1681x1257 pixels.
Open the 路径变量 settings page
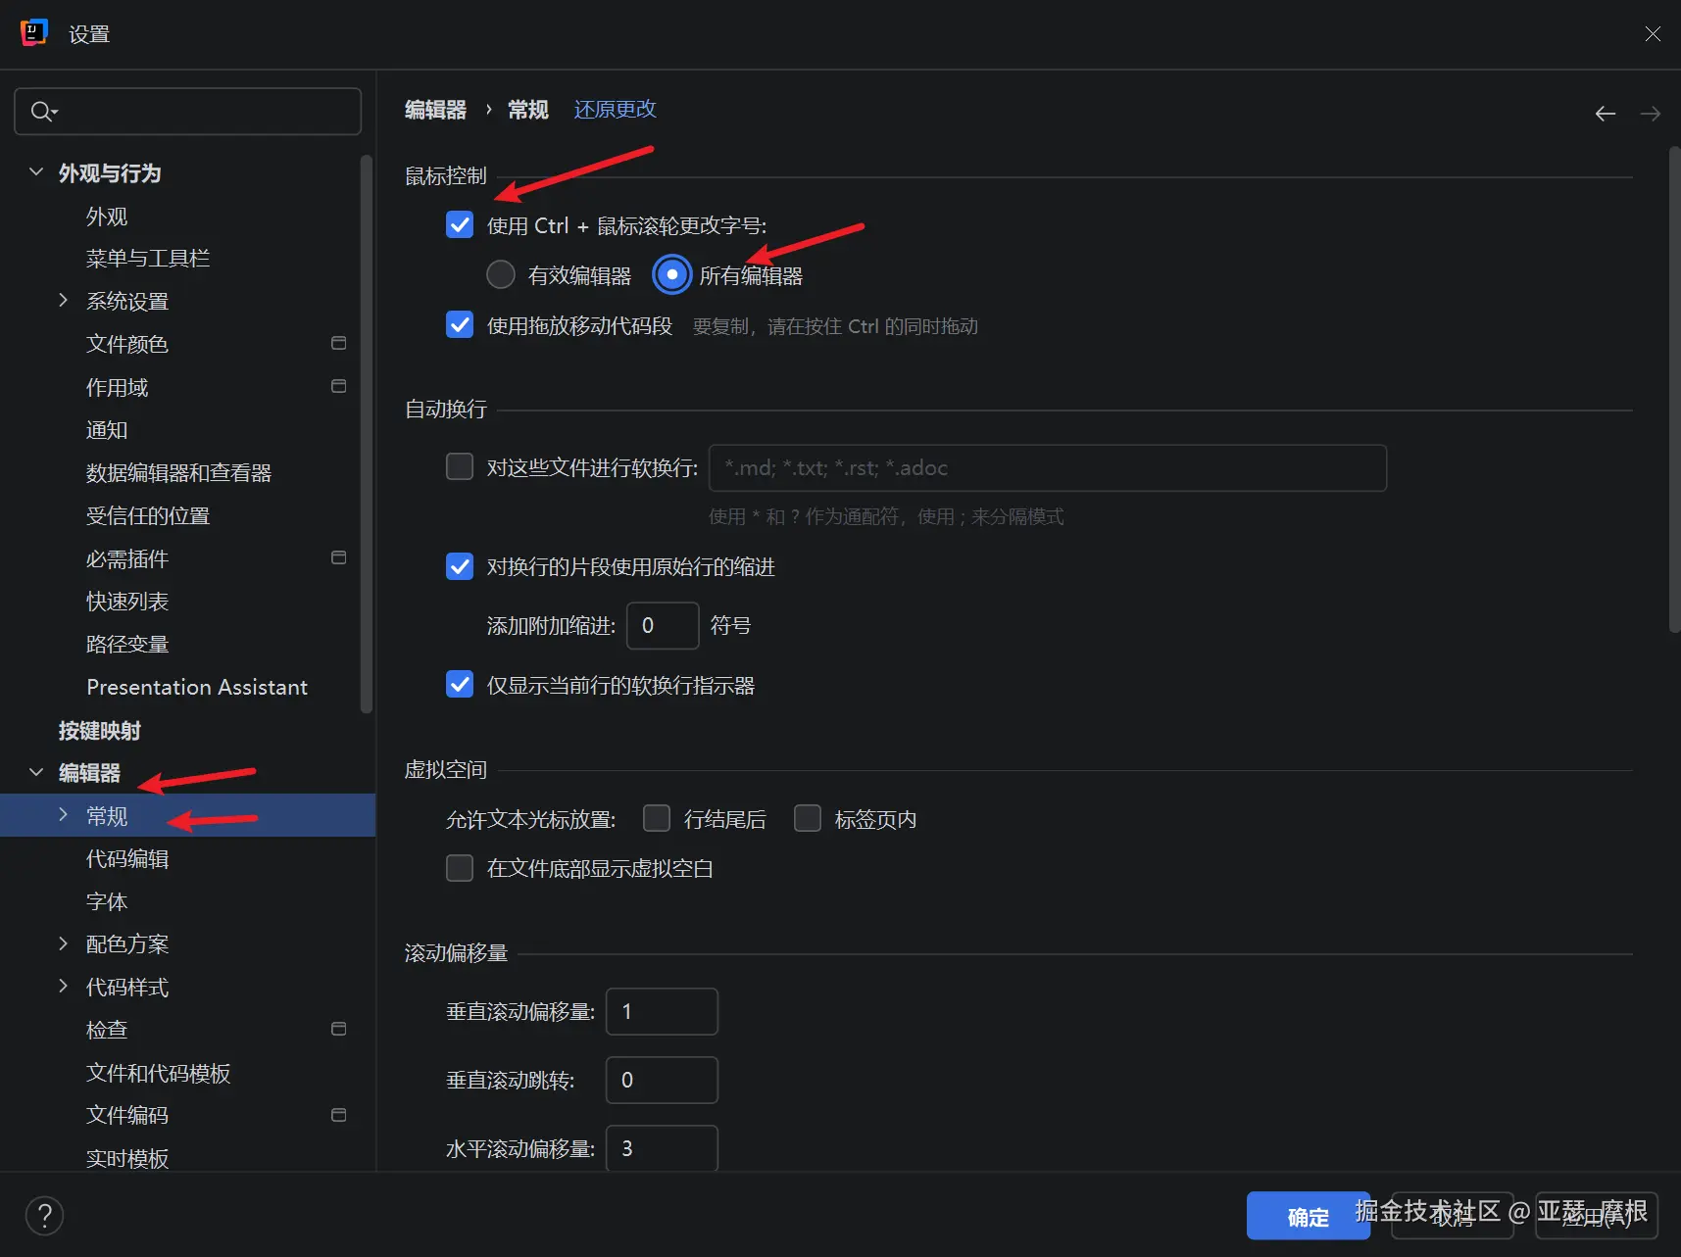[127, 644]
